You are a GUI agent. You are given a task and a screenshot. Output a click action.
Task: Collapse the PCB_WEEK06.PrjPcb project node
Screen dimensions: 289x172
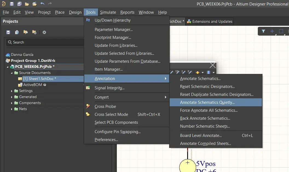coord(8,67)
